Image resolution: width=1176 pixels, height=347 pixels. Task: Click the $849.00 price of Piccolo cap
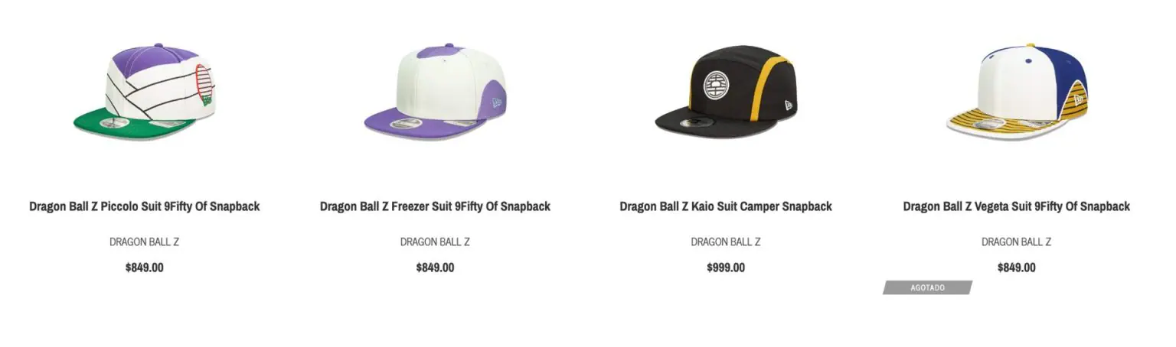(144, 268)
